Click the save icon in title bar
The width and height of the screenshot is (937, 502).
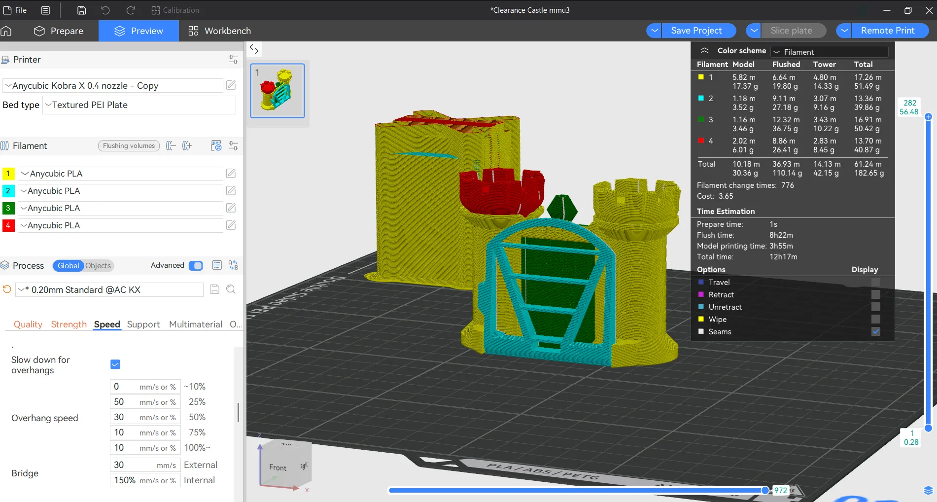(x=82, y=10)
